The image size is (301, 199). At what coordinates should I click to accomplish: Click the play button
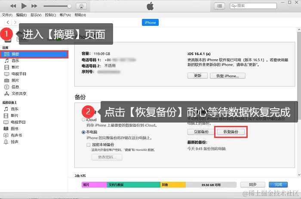24,6
